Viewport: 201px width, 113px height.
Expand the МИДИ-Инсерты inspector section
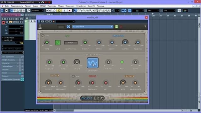tap(13, 60)
